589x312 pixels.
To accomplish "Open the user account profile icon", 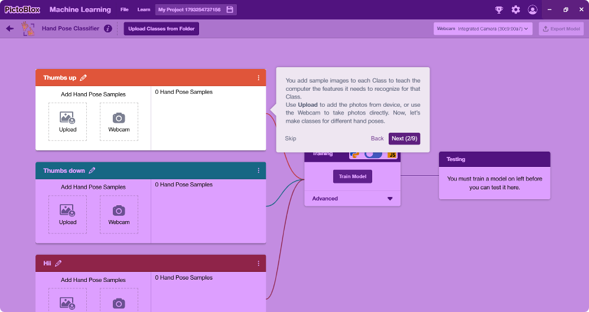I will tap(532, 10).
